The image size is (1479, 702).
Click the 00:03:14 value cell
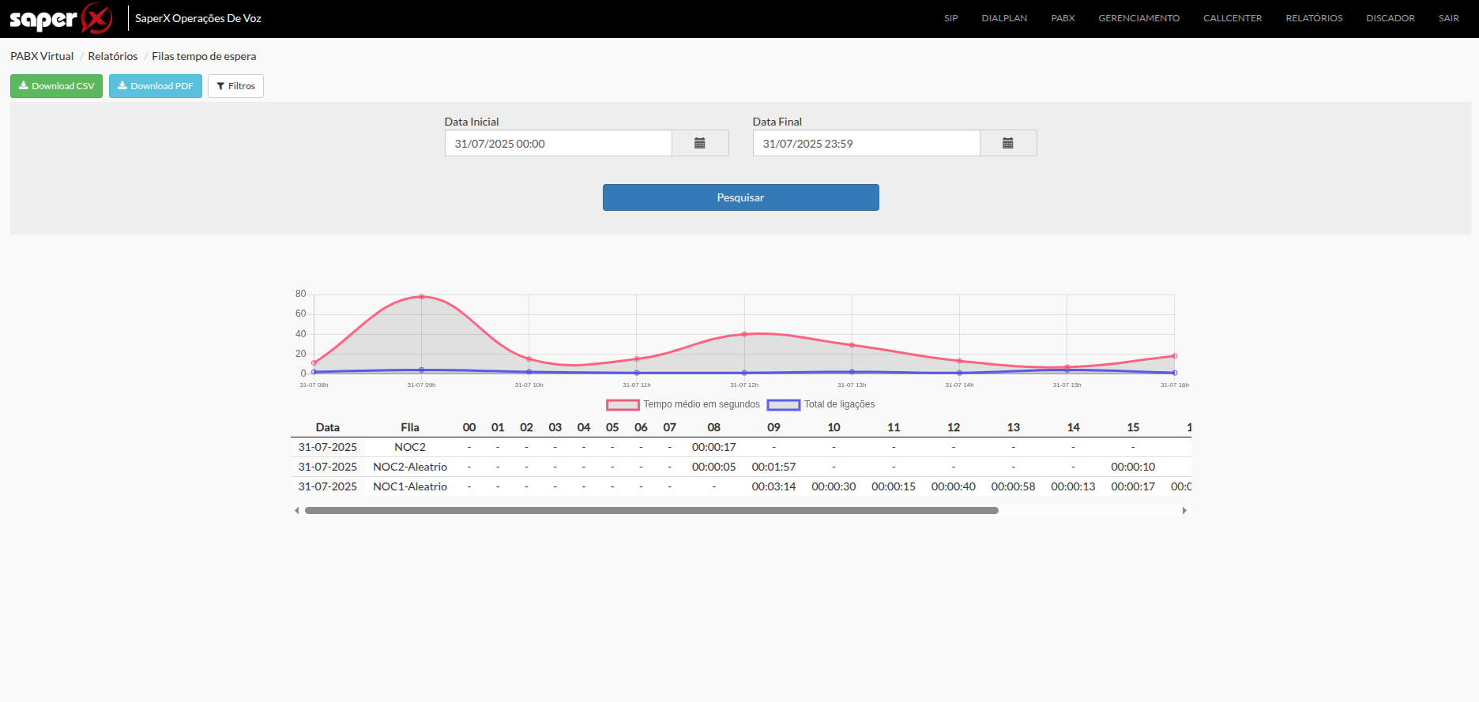(773, 486)
